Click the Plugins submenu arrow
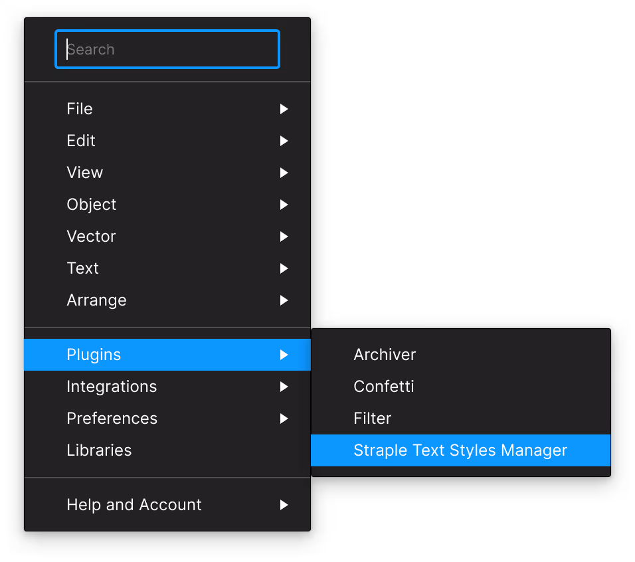This screenshot has width=635, height=562. coord(284,355)
